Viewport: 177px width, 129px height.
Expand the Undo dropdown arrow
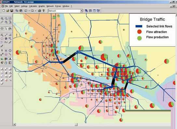[29, 11]
